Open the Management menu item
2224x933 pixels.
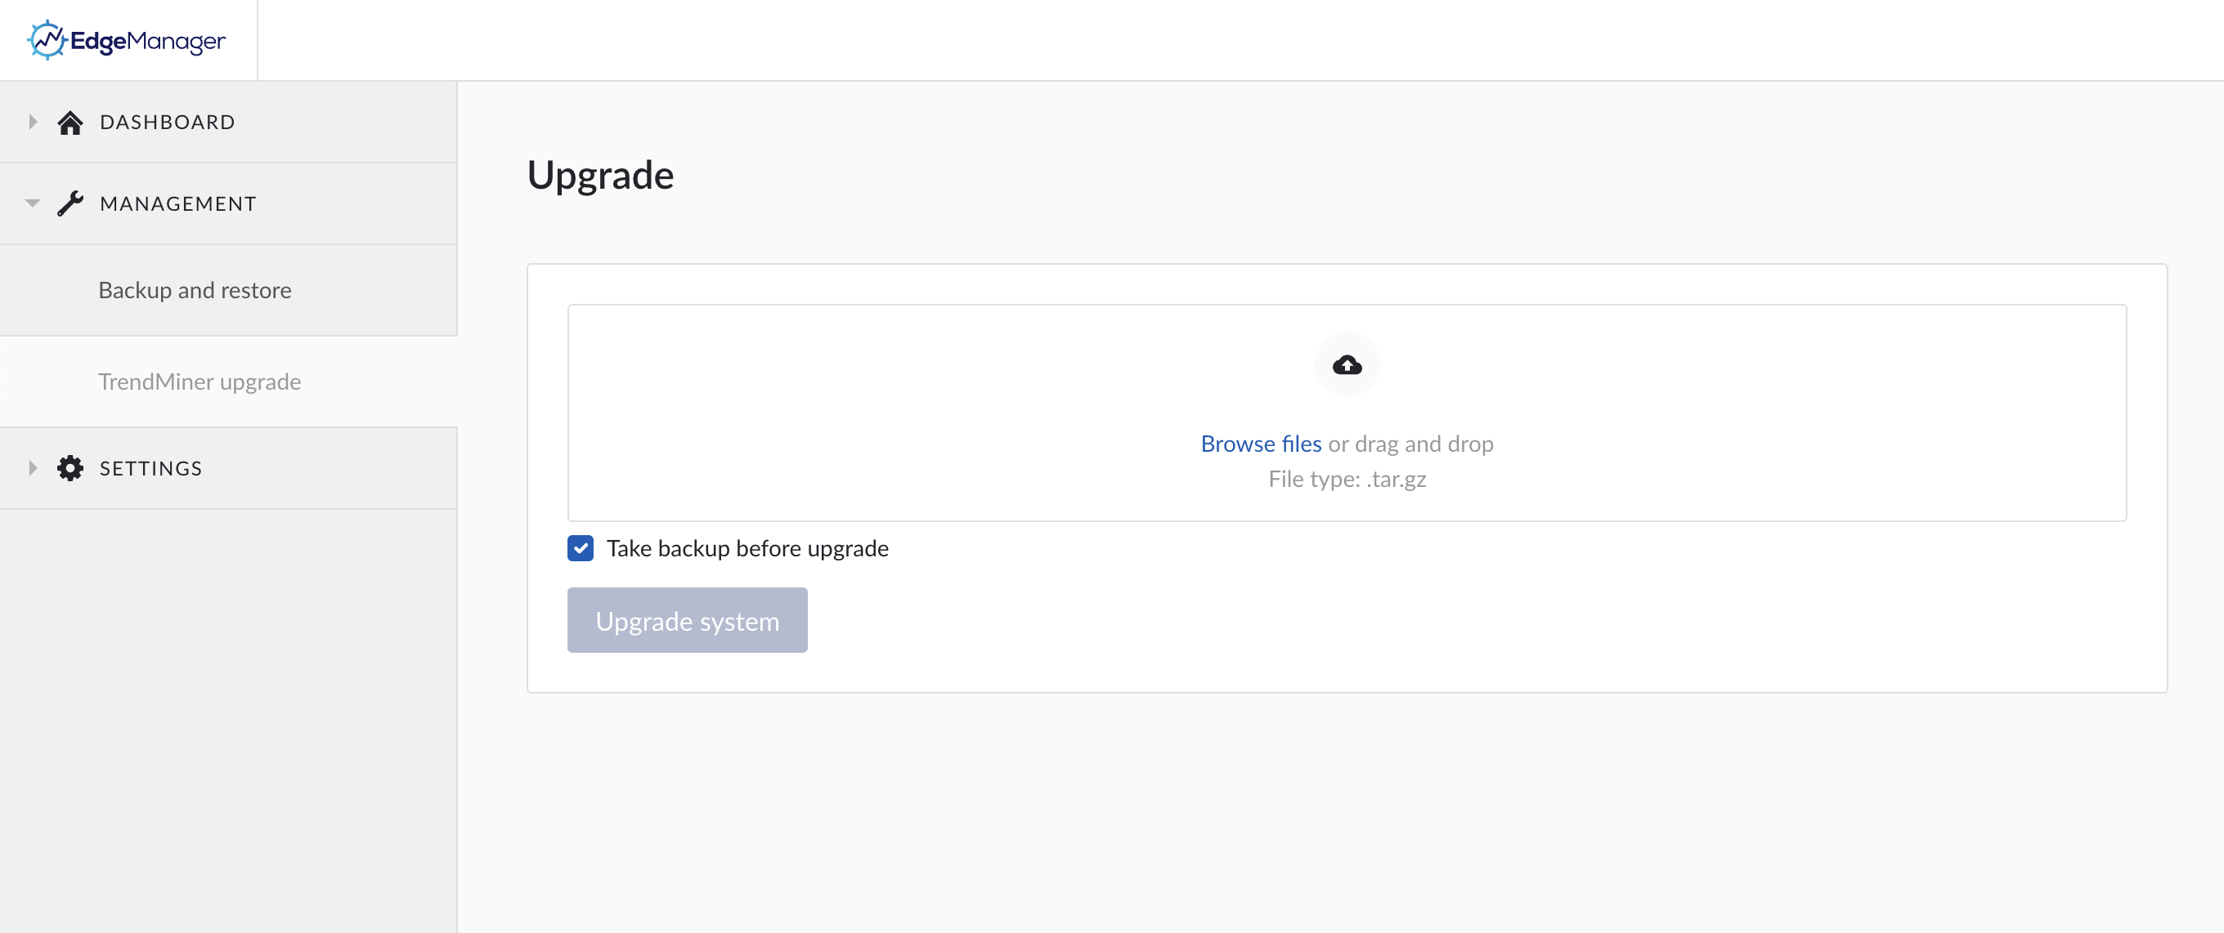tap(177, 203)
